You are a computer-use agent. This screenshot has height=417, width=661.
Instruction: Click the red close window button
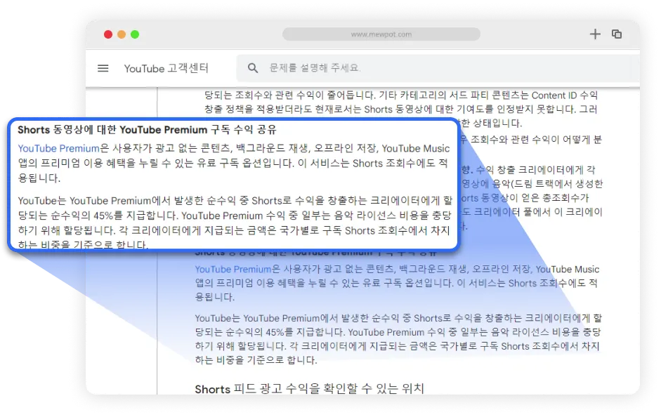[108, 34]
